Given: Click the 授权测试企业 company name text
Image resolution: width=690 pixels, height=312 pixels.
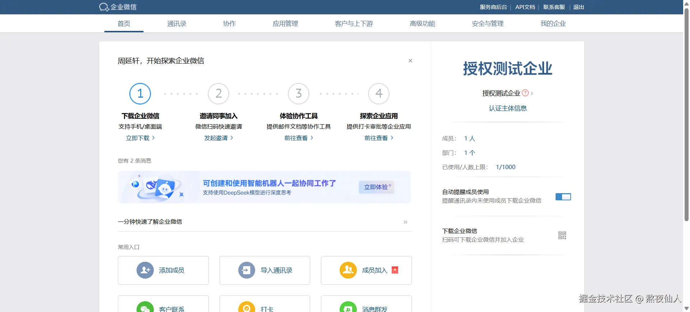Looking at the screenshot, I should click(x=501, y=93).
